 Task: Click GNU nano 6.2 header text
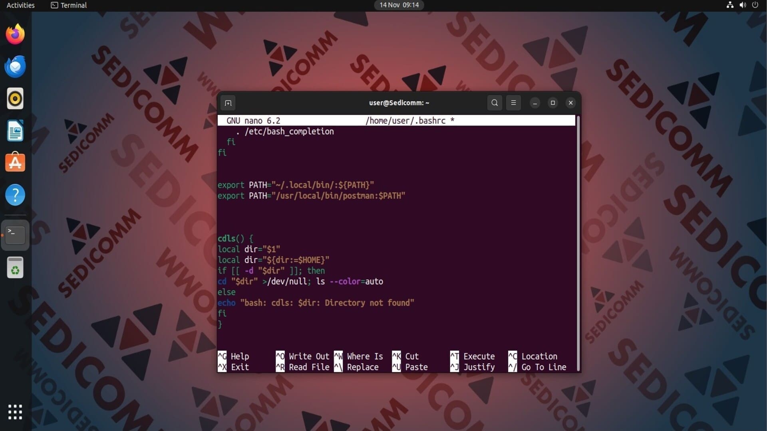coord(253,121)
